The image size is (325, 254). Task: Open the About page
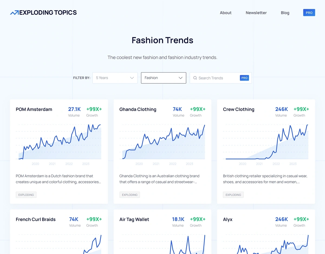coord(226,13)
